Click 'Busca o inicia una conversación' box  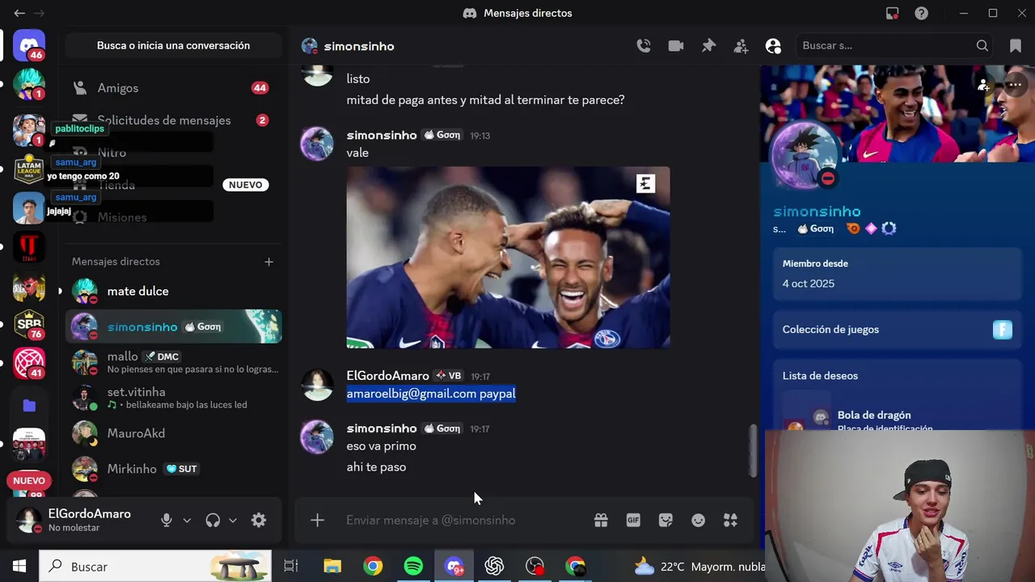pyautogui.click(x=174, y=46)
